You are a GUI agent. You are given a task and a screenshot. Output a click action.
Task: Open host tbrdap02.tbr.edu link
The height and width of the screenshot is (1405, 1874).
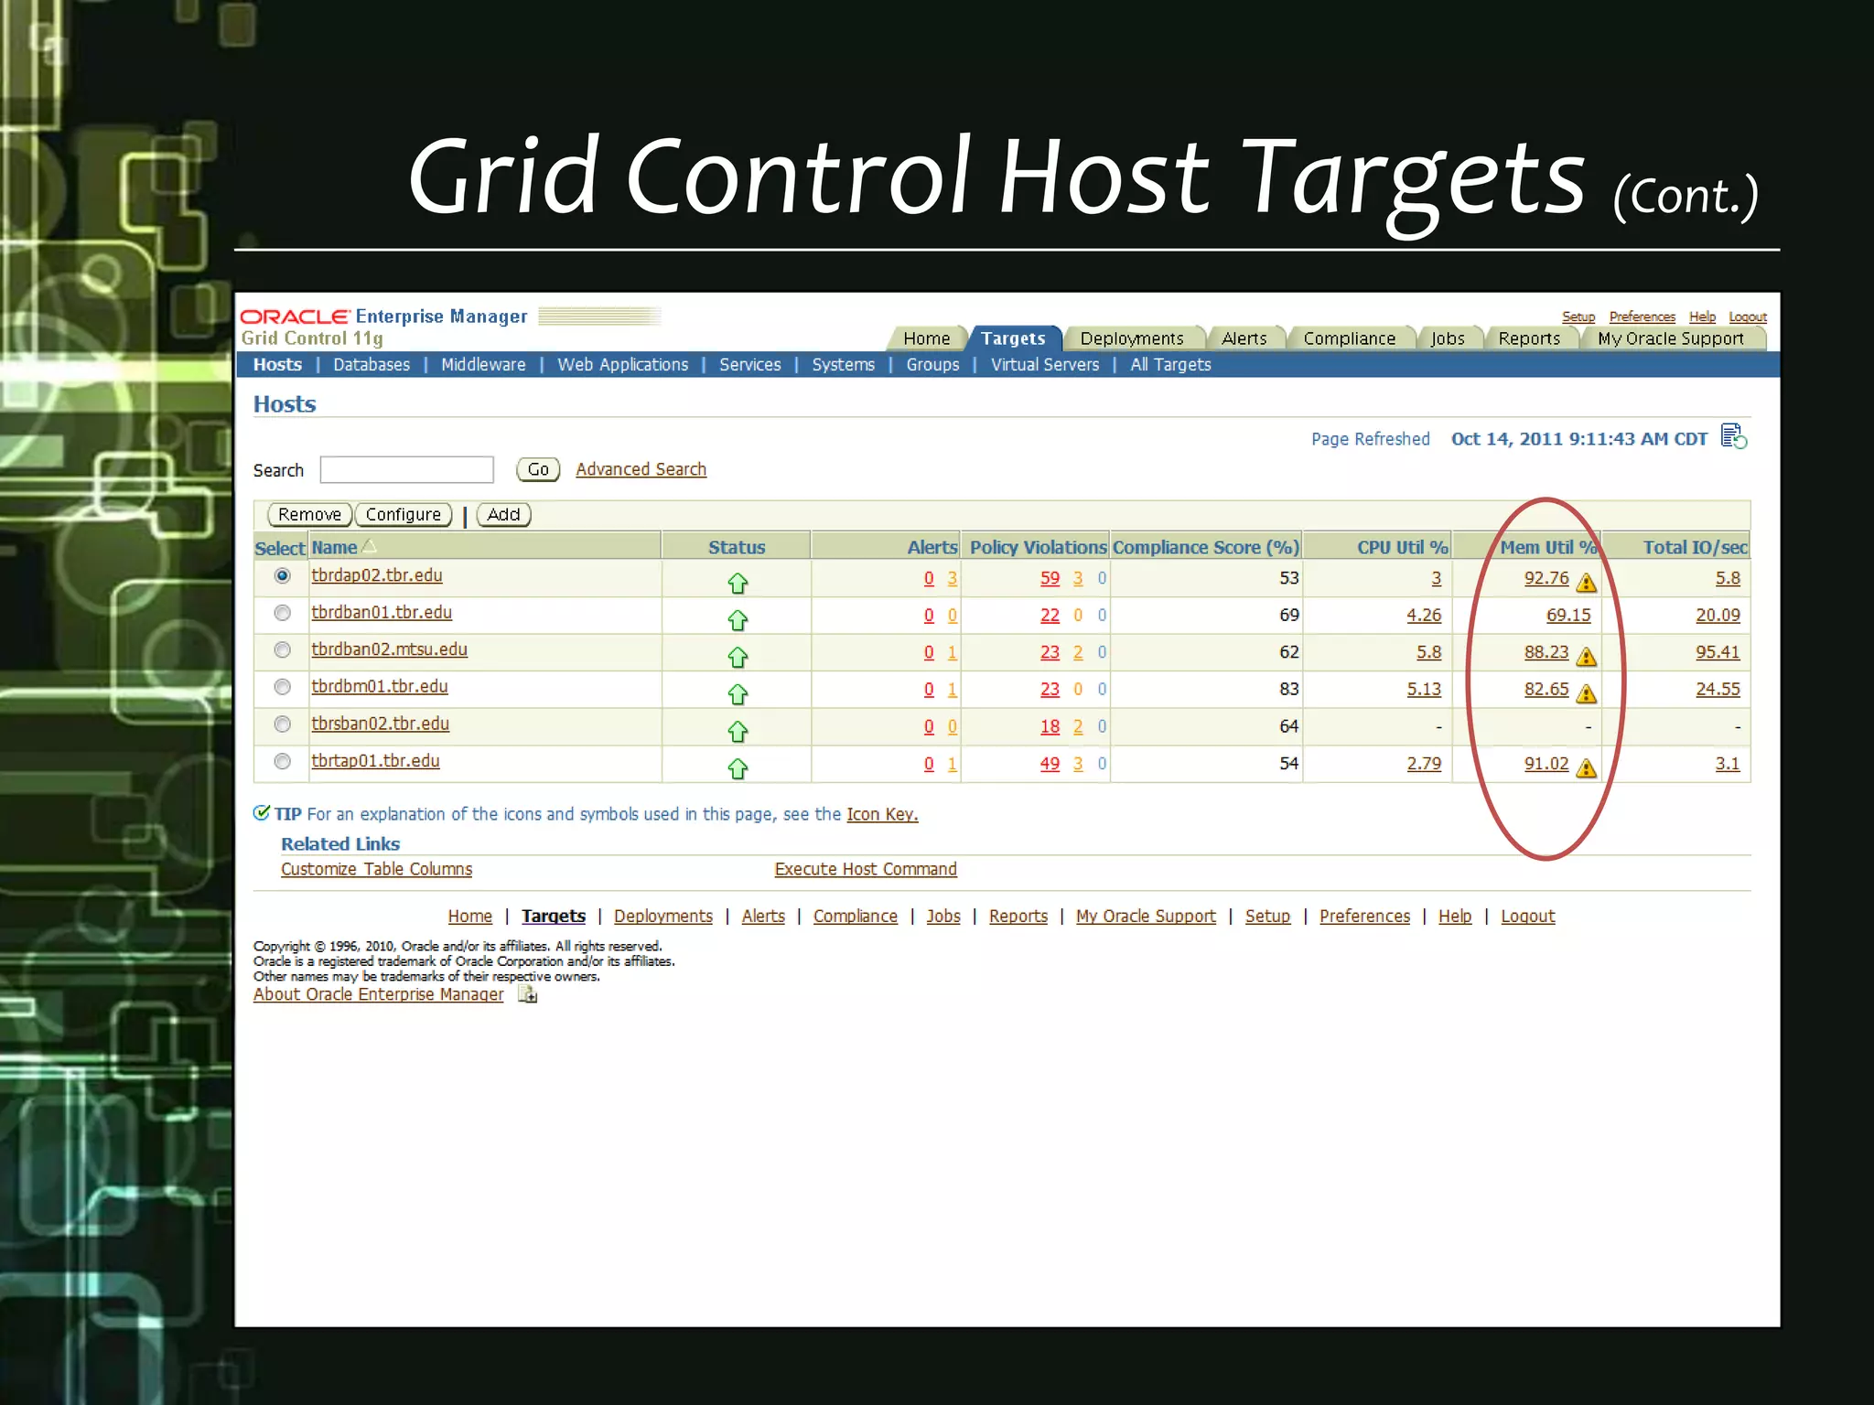(x=376, y=575)
